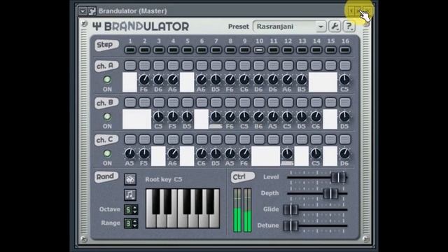Click channel C step 4 knob A6
The height and width of the screenshot is (252, 448).
(173, 154)
